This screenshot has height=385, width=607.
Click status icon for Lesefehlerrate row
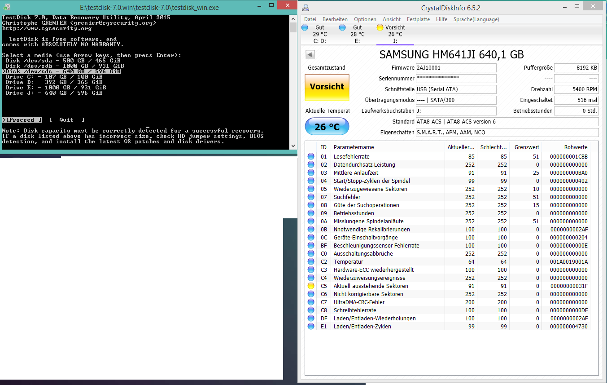click(311, 156)
